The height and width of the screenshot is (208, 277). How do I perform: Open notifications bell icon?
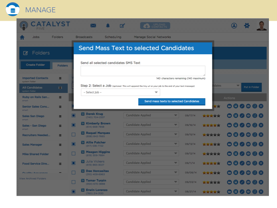[x=108, y=26]
